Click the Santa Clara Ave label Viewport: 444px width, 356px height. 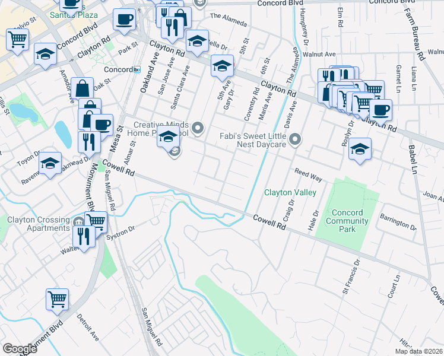[180, 87]
